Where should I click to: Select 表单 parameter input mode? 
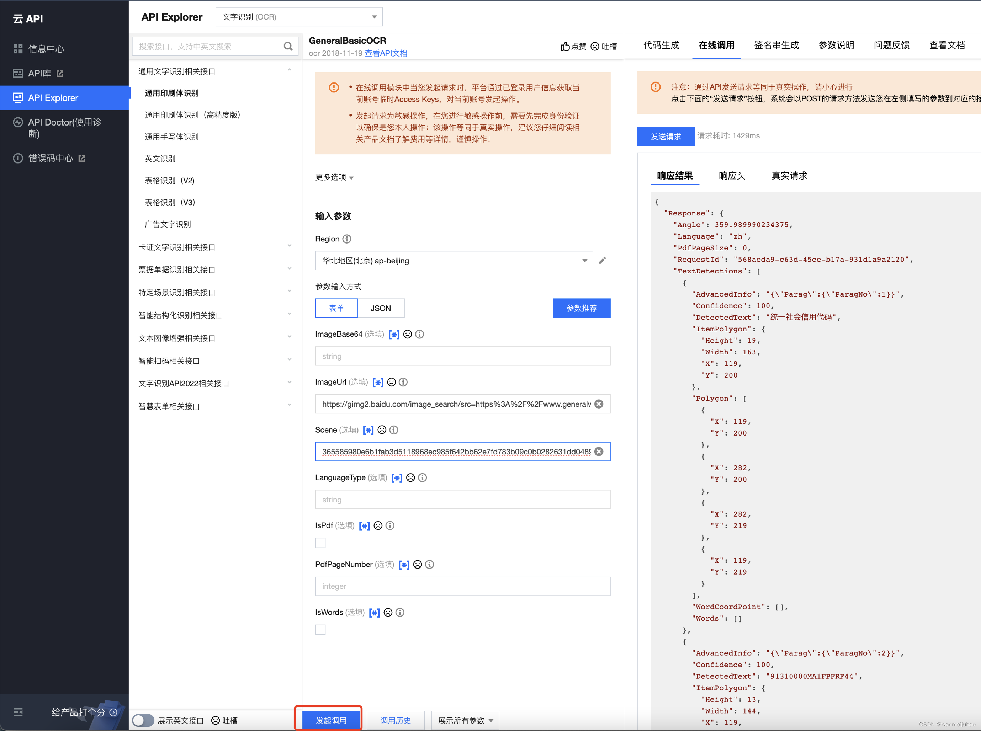(336, 308)
